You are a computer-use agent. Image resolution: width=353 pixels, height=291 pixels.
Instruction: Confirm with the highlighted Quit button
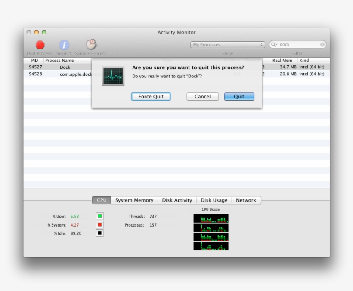(239, 96)
